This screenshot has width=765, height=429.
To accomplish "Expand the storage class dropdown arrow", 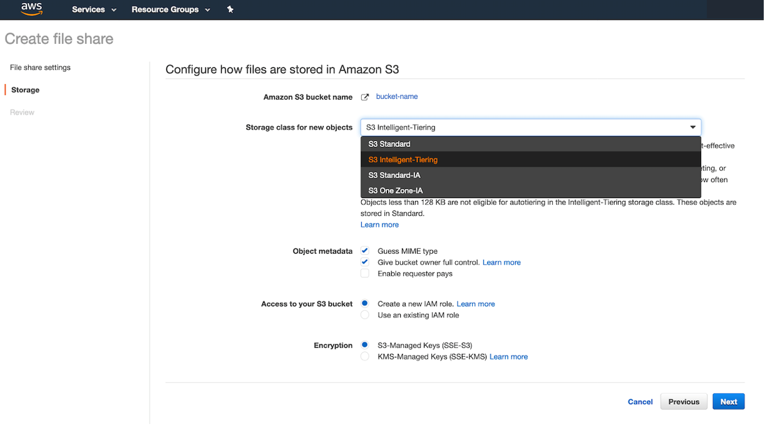I will pos(692,127).
